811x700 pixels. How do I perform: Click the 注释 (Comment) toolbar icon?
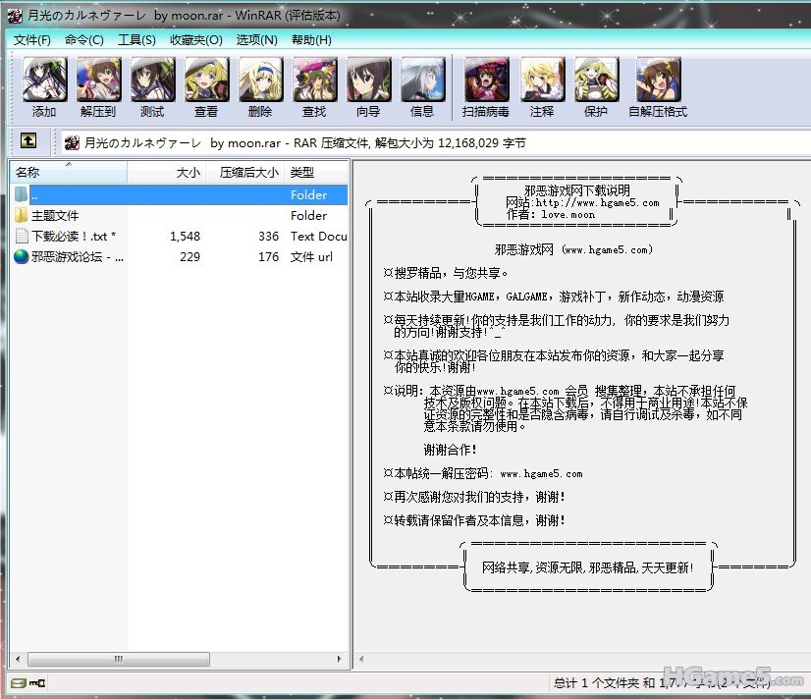pos(543,80)
